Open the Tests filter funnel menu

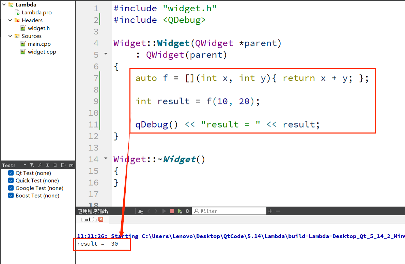pyautogui.click(x=32, y=165)
